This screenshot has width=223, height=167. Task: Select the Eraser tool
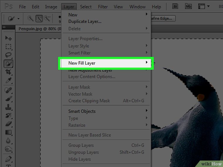9,124
